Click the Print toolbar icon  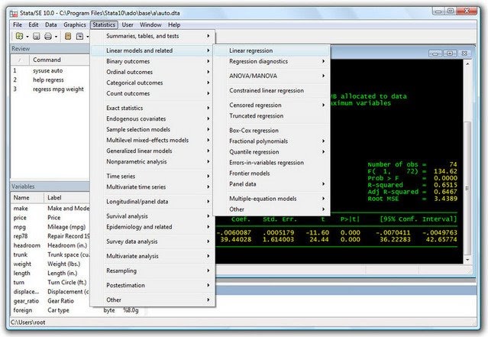pos(48,36)
